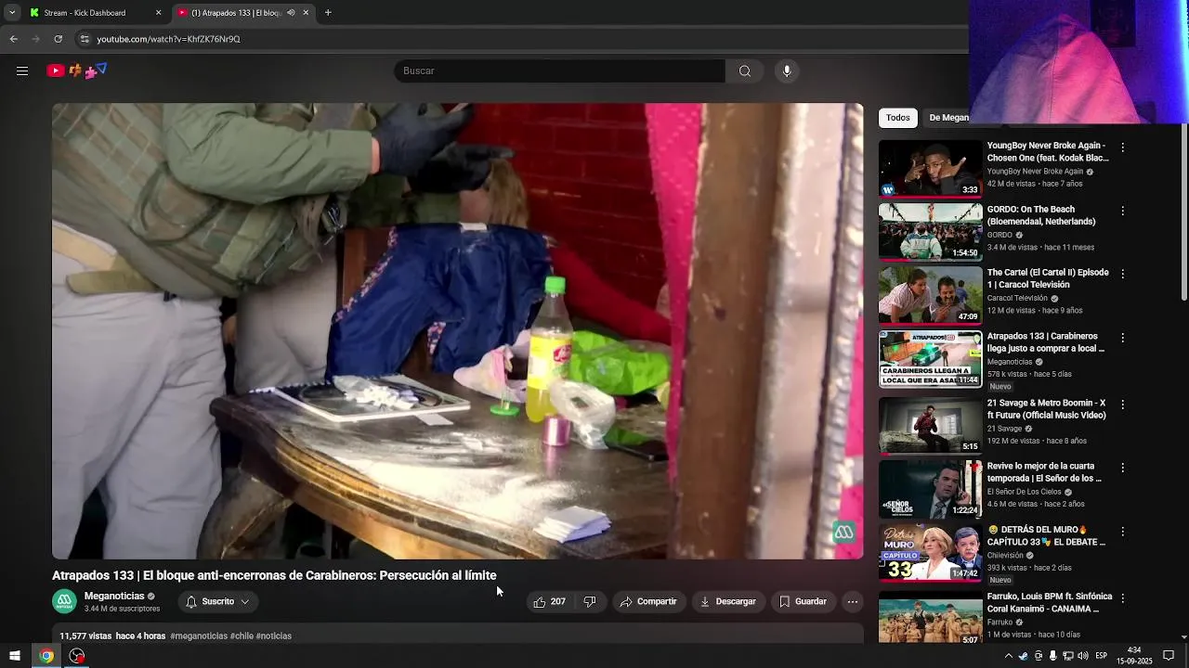Mute the YouTube tab via speaker icon
The image size is (1189, 668).
291,13
